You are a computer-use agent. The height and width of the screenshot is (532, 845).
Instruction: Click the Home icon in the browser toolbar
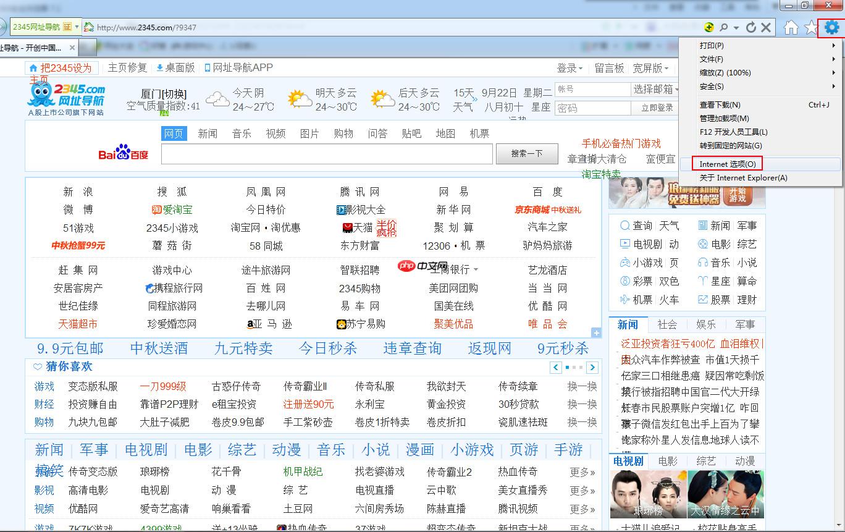(x=791, y=27)
